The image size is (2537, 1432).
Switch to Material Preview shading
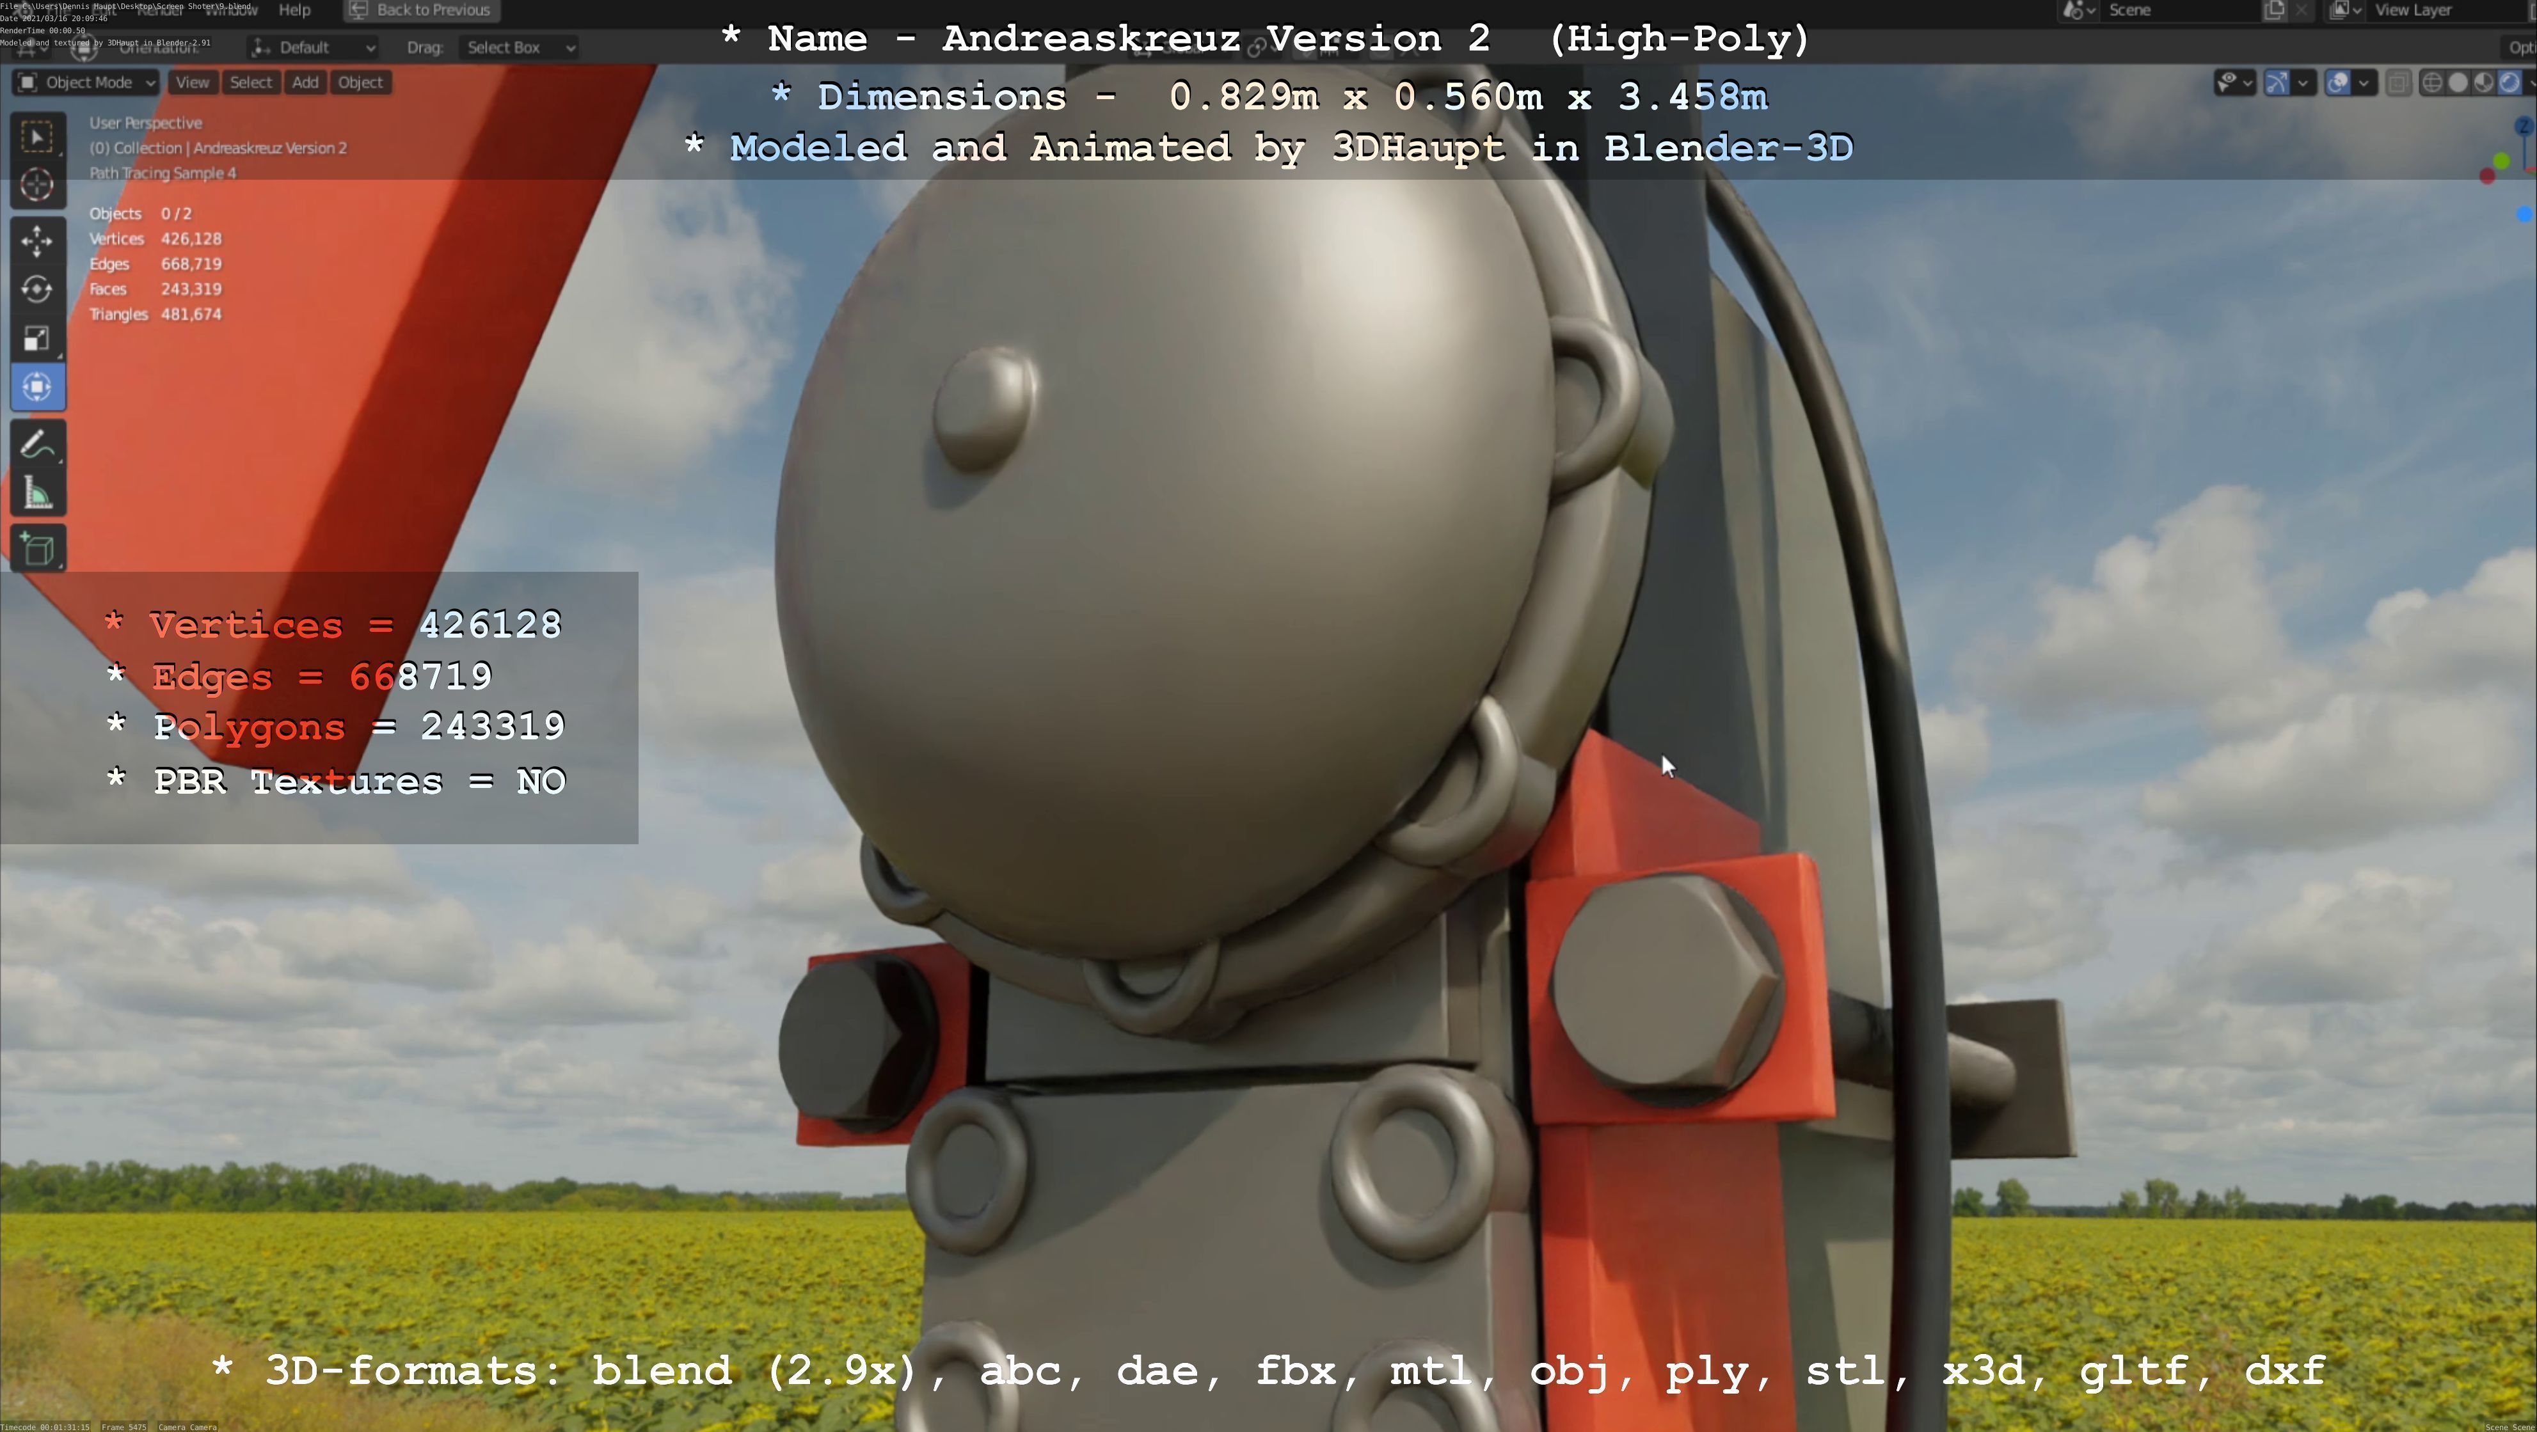click(x=2484, y=83)
